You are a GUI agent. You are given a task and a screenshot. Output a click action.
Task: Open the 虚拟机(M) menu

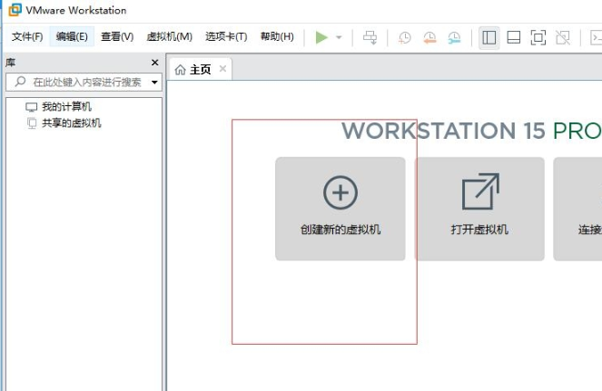(x=169, y=37)
